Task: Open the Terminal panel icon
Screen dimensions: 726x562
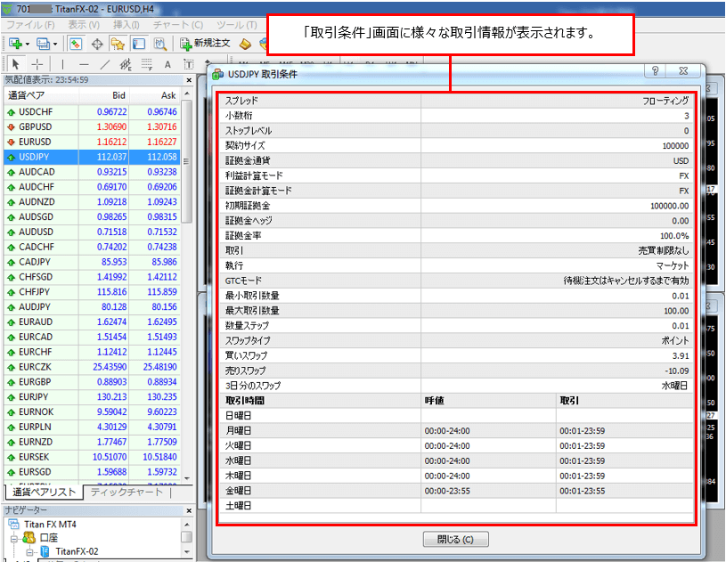Action: pos(139,43)
